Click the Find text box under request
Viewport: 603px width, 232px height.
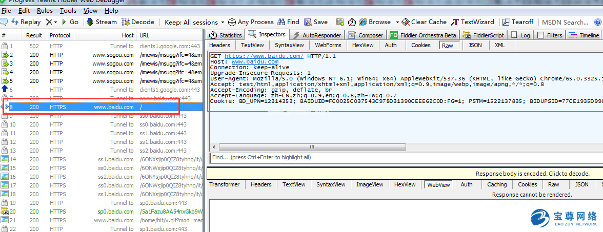[406, 158]
